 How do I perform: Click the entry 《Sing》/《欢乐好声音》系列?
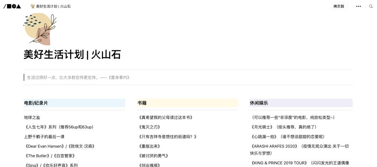[51, 165]
